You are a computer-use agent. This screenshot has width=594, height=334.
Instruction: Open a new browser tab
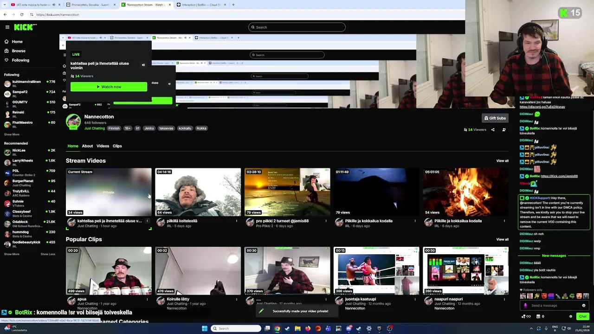[x=233, y=5]
